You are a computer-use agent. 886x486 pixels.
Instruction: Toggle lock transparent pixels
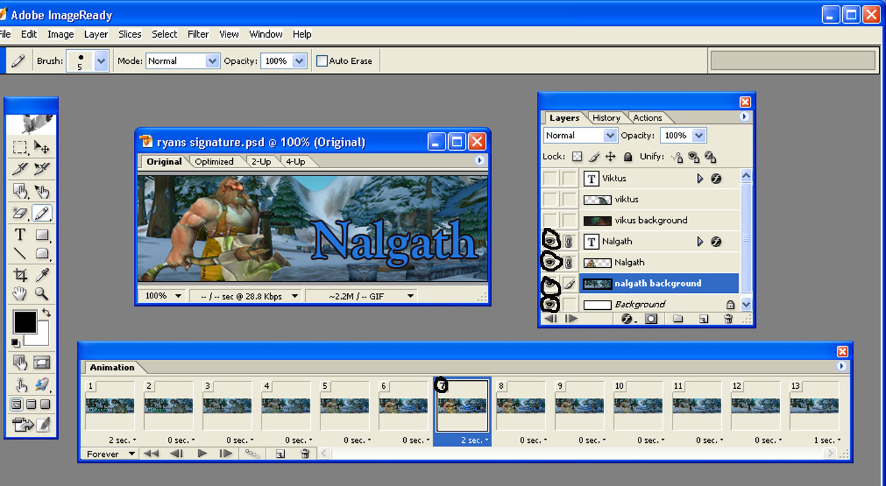(578, 157)
